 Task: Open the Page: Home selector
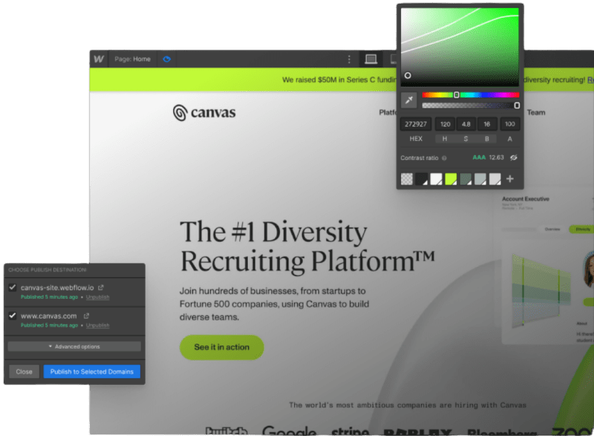[x=133, y=59]
